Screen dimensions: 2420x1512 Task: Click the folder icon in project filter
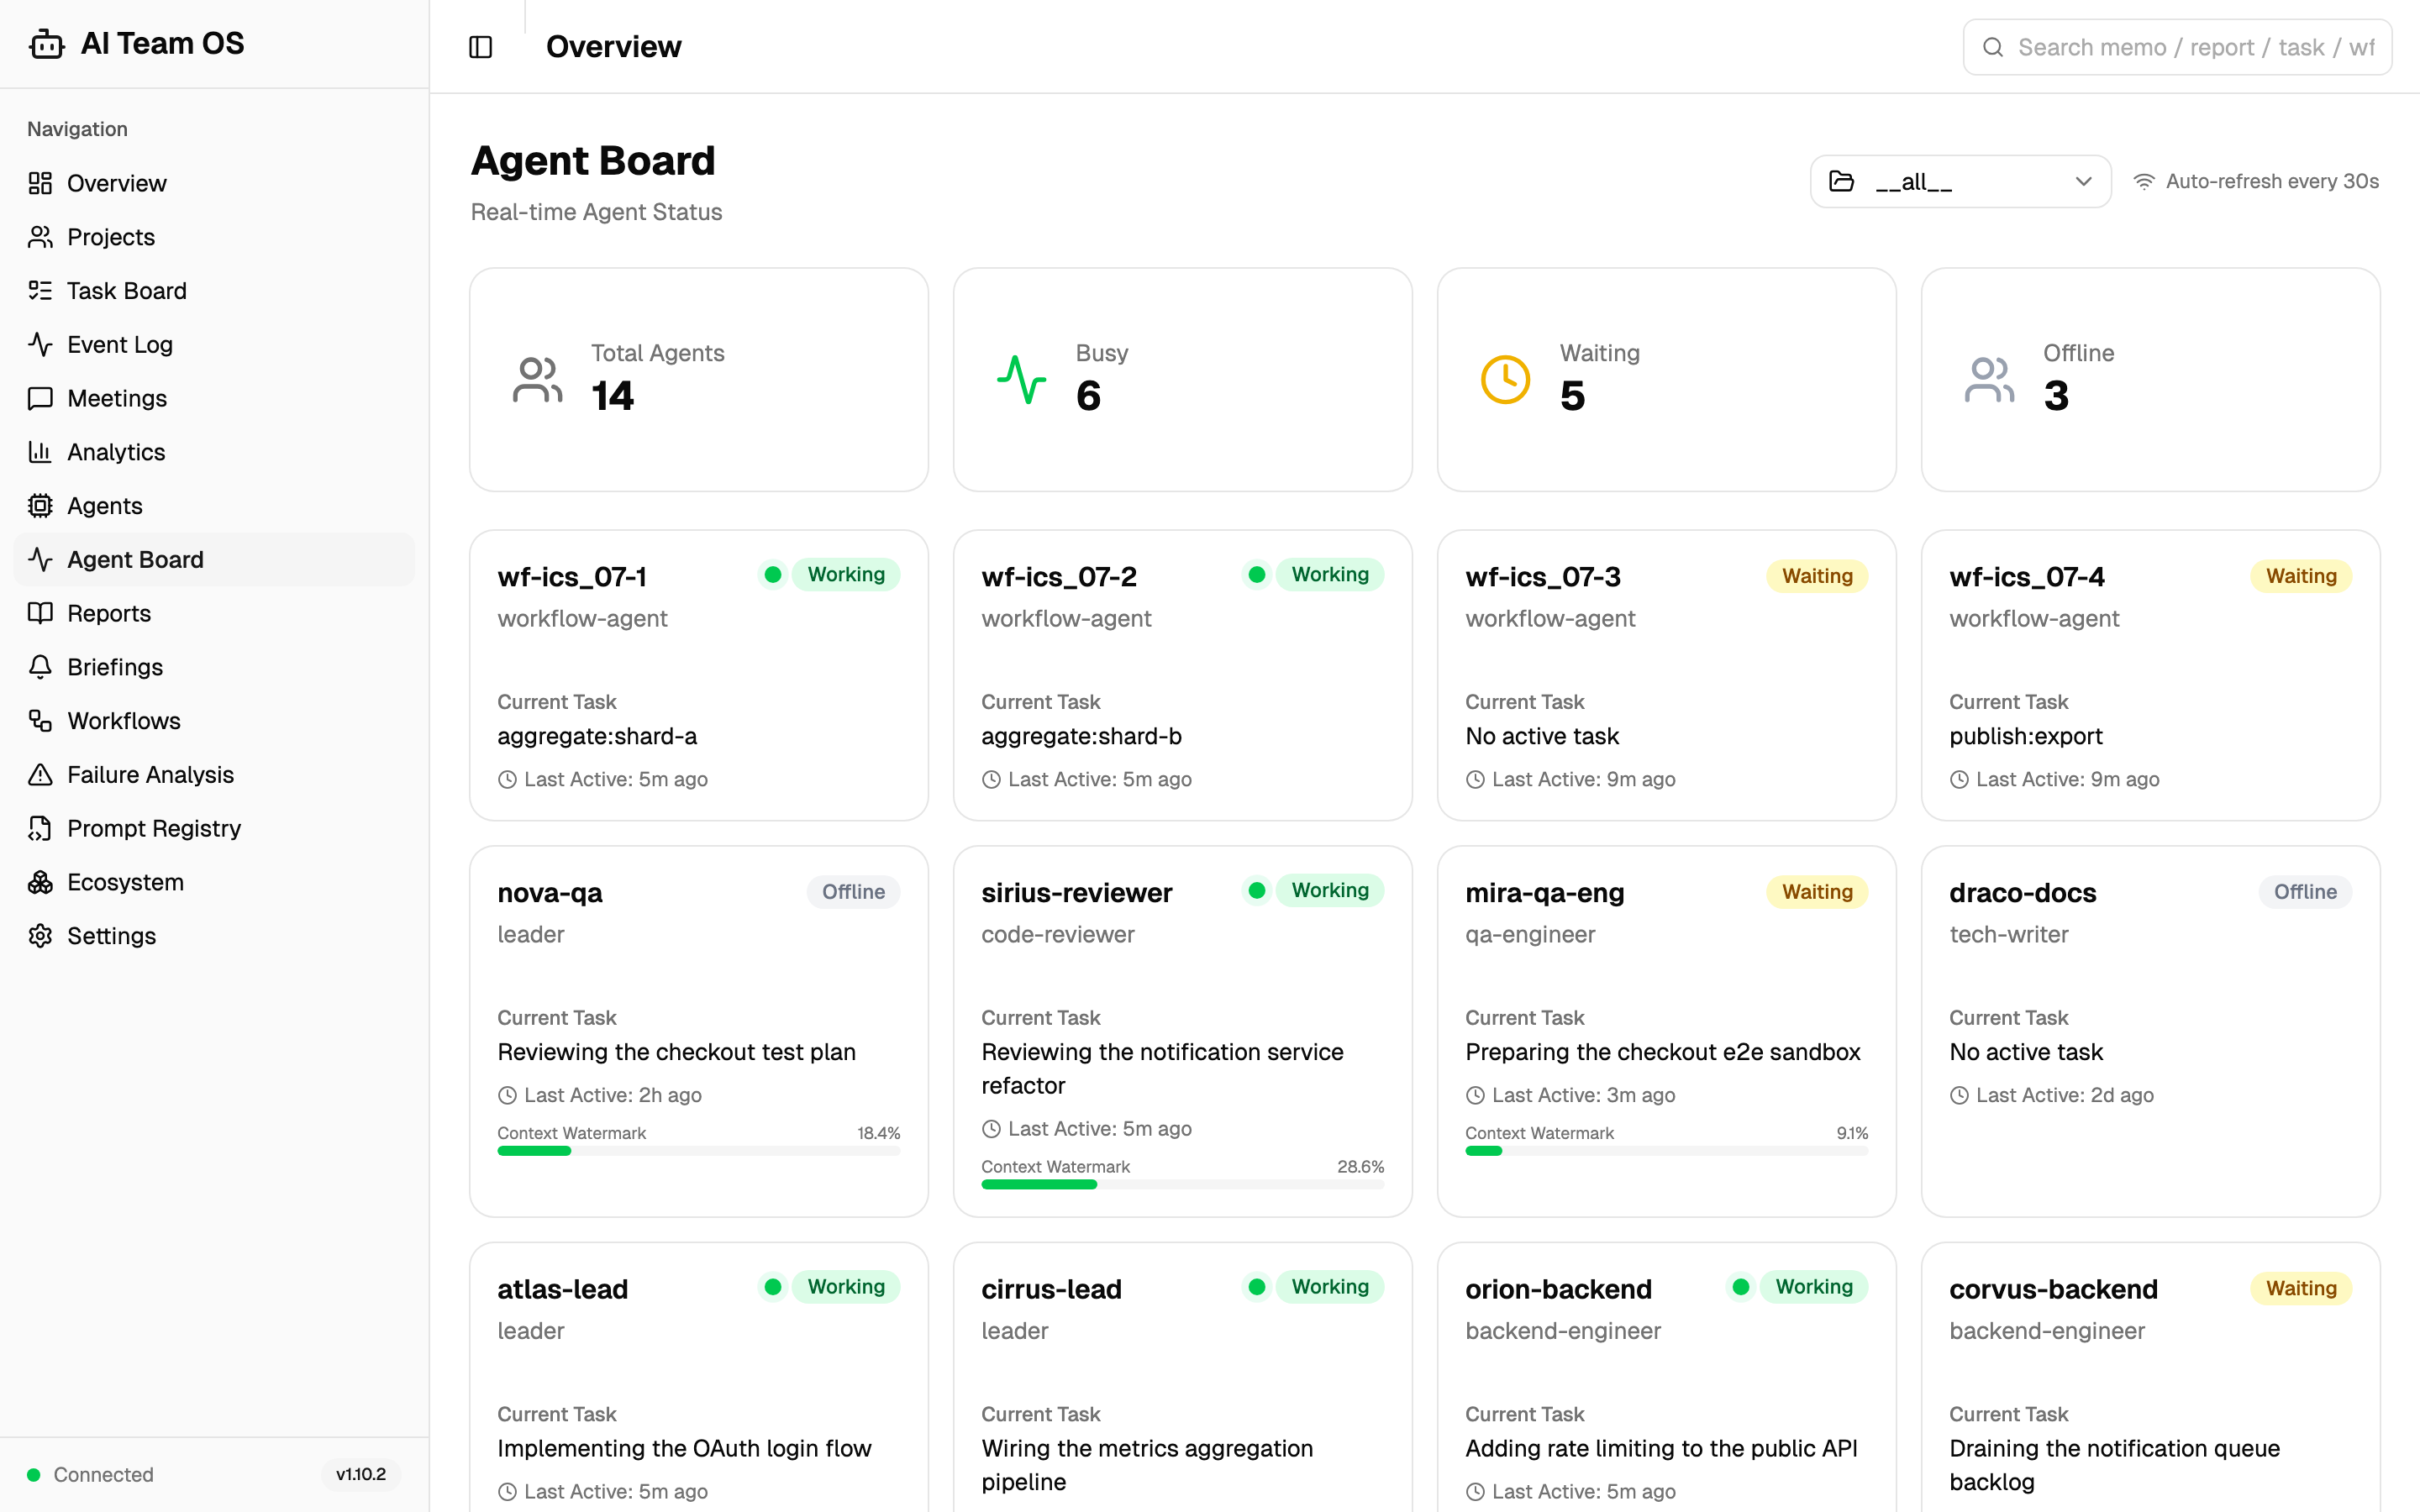[1842, 181]
